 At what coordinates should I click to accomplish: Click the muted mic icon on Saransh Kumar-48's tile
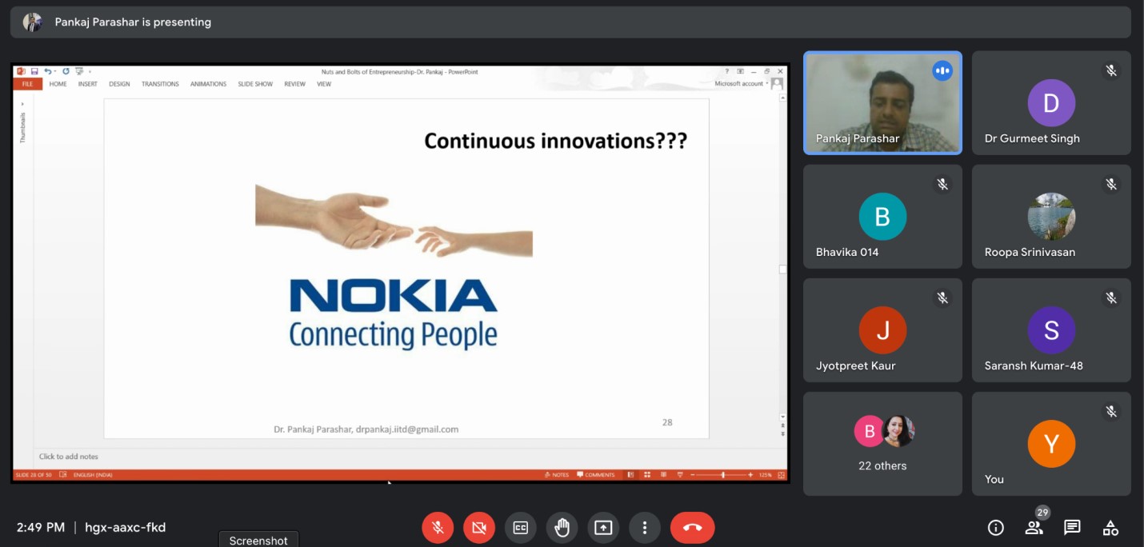(1111, 298)
